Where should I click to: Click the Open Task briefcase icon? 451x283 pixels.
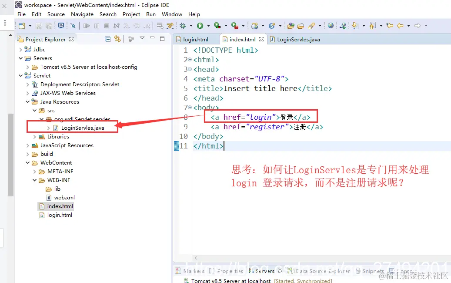[x=301, y=26]
